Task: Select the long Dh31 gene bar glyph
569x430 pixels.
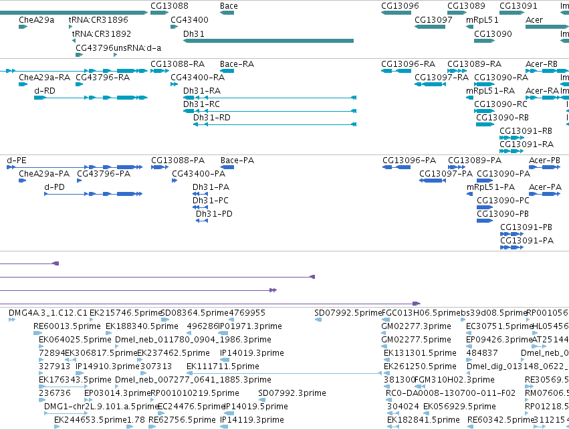Action: pos(268,41)
